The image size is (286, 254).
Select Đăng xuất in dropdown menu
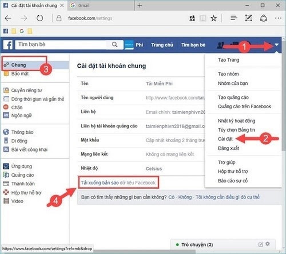pos(228,148)
